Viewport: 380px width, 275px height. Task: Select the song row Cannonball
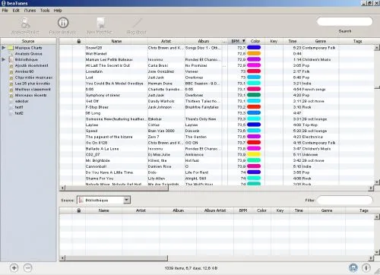[x=217, y=166]
